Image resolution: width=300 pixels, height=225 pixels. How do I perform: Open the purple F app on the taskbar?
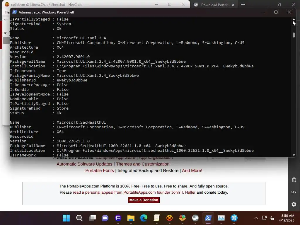pyautogui.click(x=118, y=218)
